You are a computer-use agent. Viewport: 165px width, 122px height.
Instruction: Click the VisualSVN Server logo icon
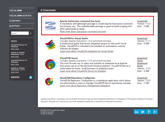coord(50,64)
